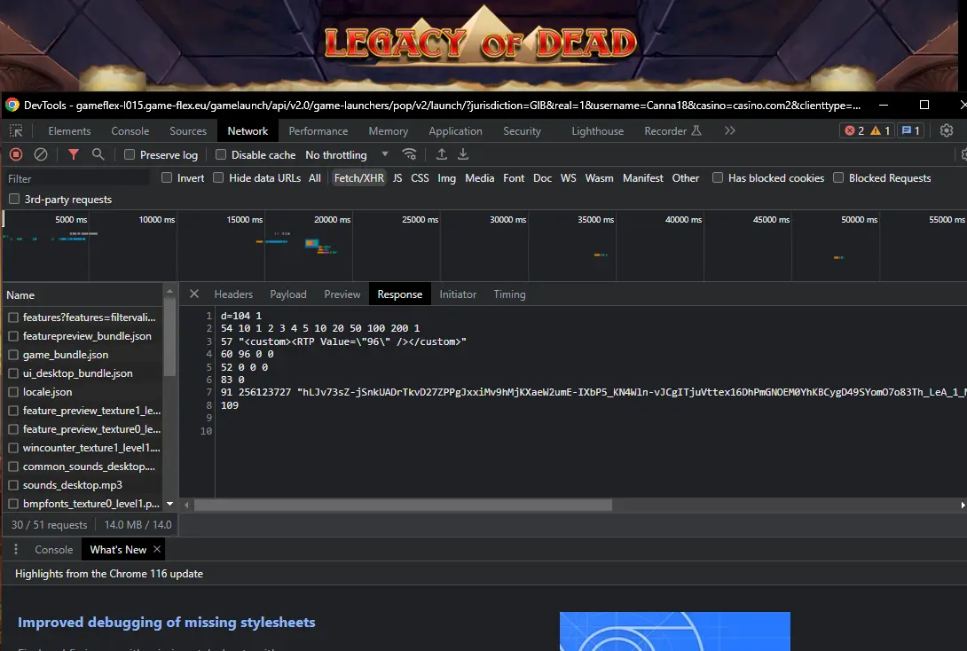
Task: Stop recording network log
Action: pos(16,154)
